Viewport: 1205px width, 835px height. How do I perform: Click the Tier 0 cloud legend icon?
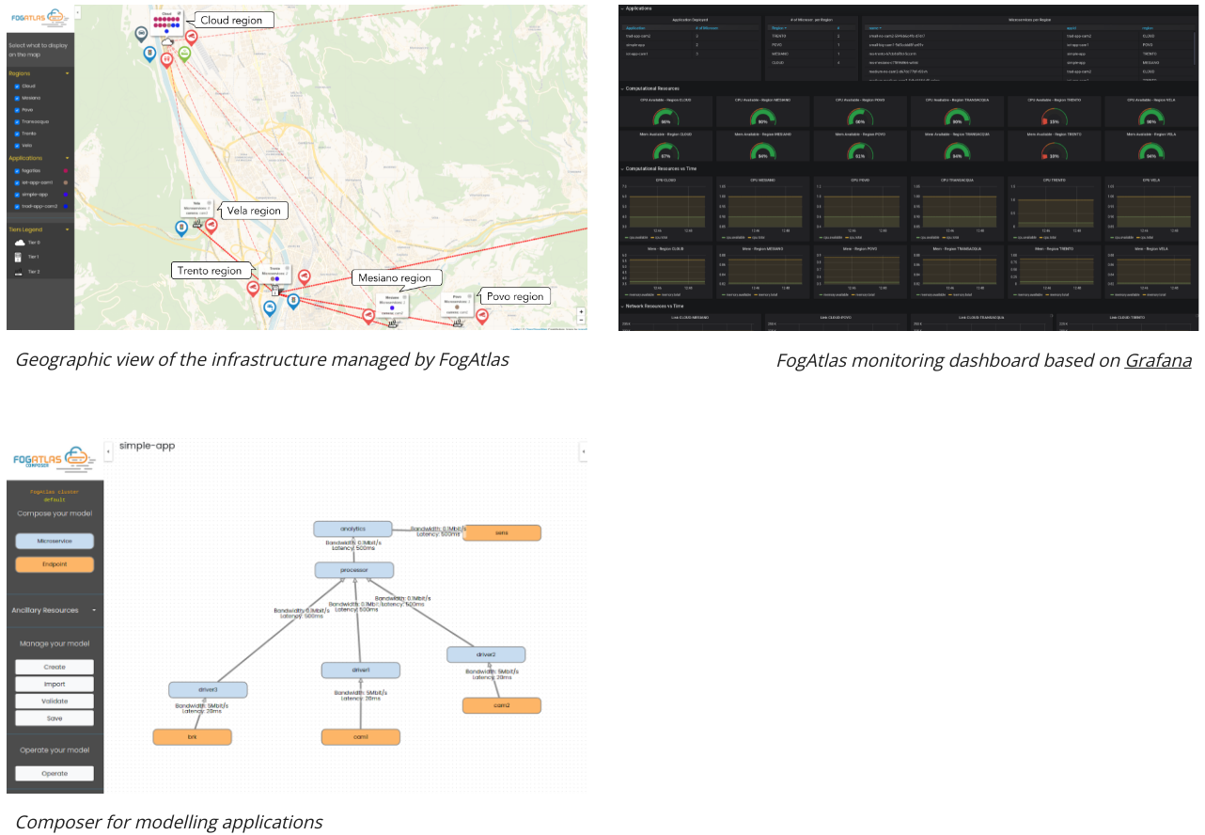pyautogui.click(x=18, y=243)
